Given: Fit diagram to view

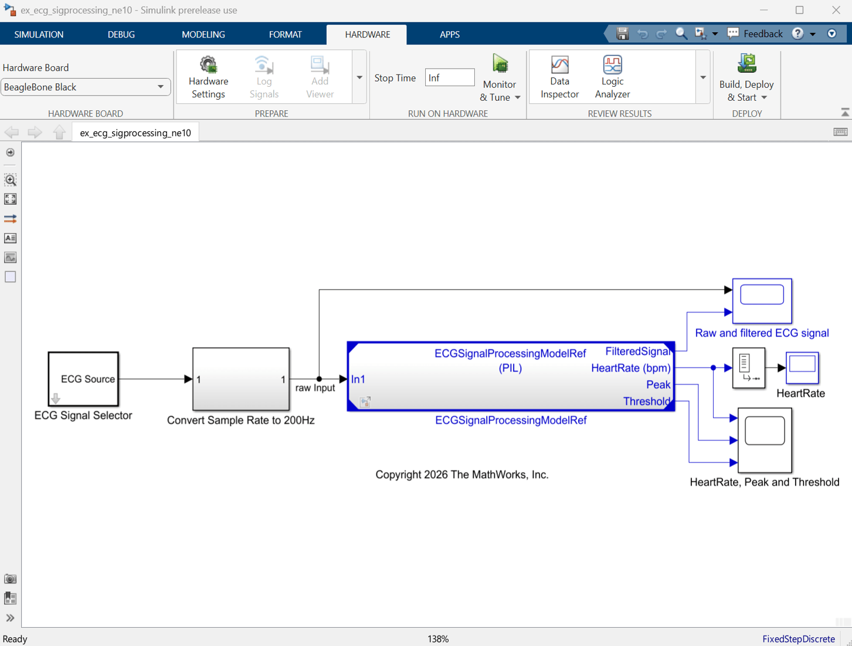Looking at the screenshot, I should coord(10,199).
